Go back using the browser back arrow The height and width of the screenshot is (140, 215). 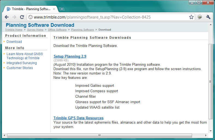point(7,17)
